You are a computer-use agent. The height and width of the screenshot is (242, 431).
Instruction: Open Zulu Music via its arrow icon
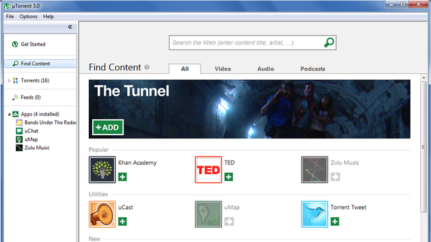pos(335,177)
